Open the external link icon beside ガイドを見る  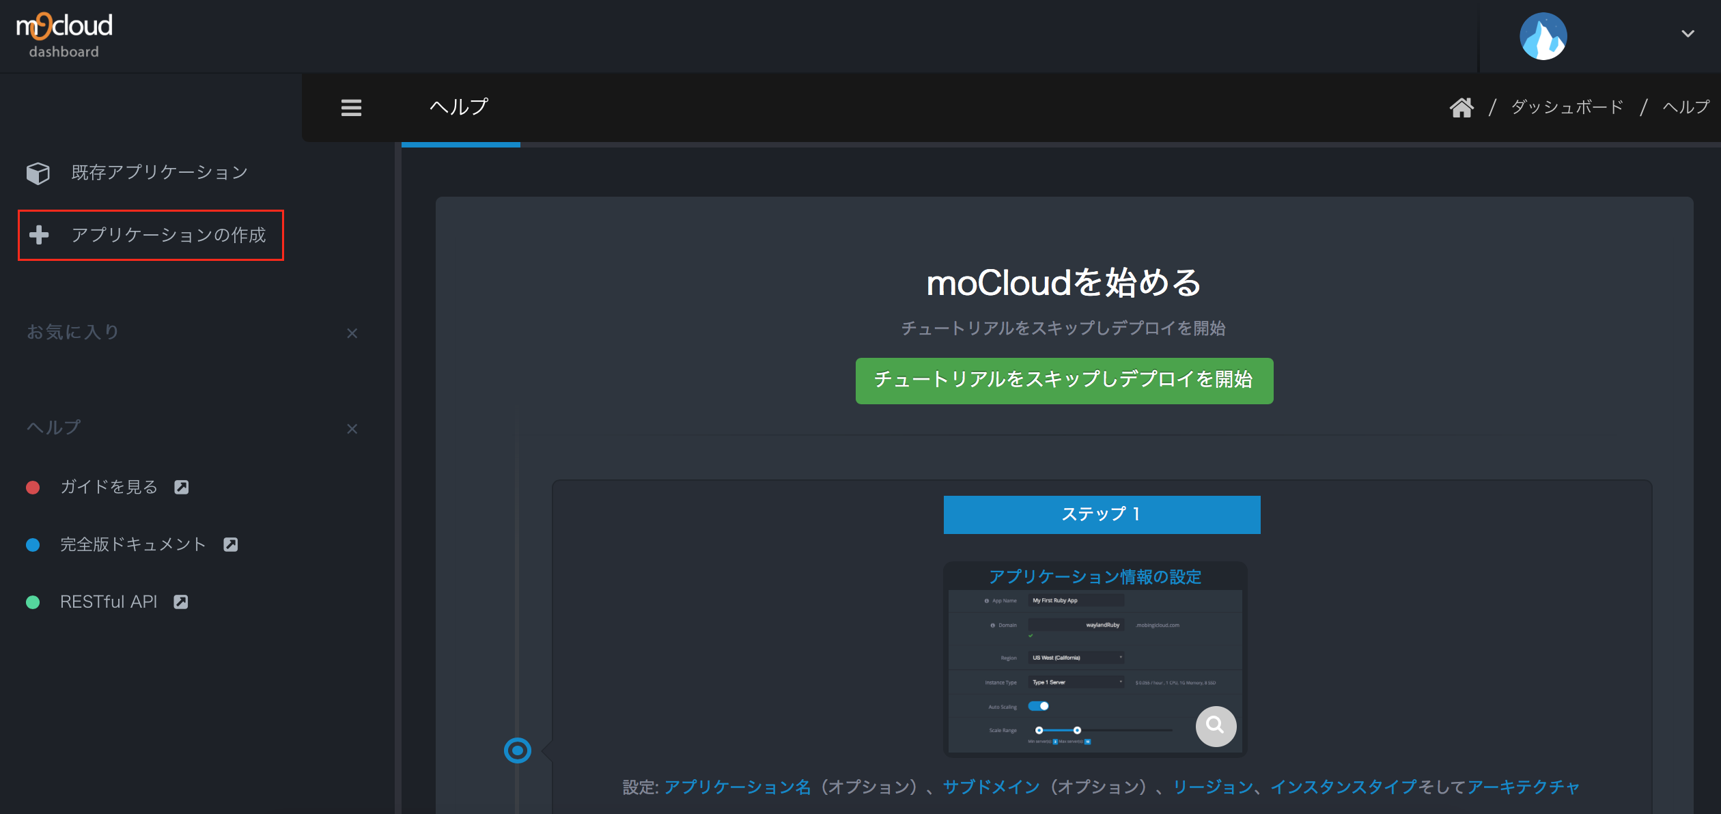point(182,486)
